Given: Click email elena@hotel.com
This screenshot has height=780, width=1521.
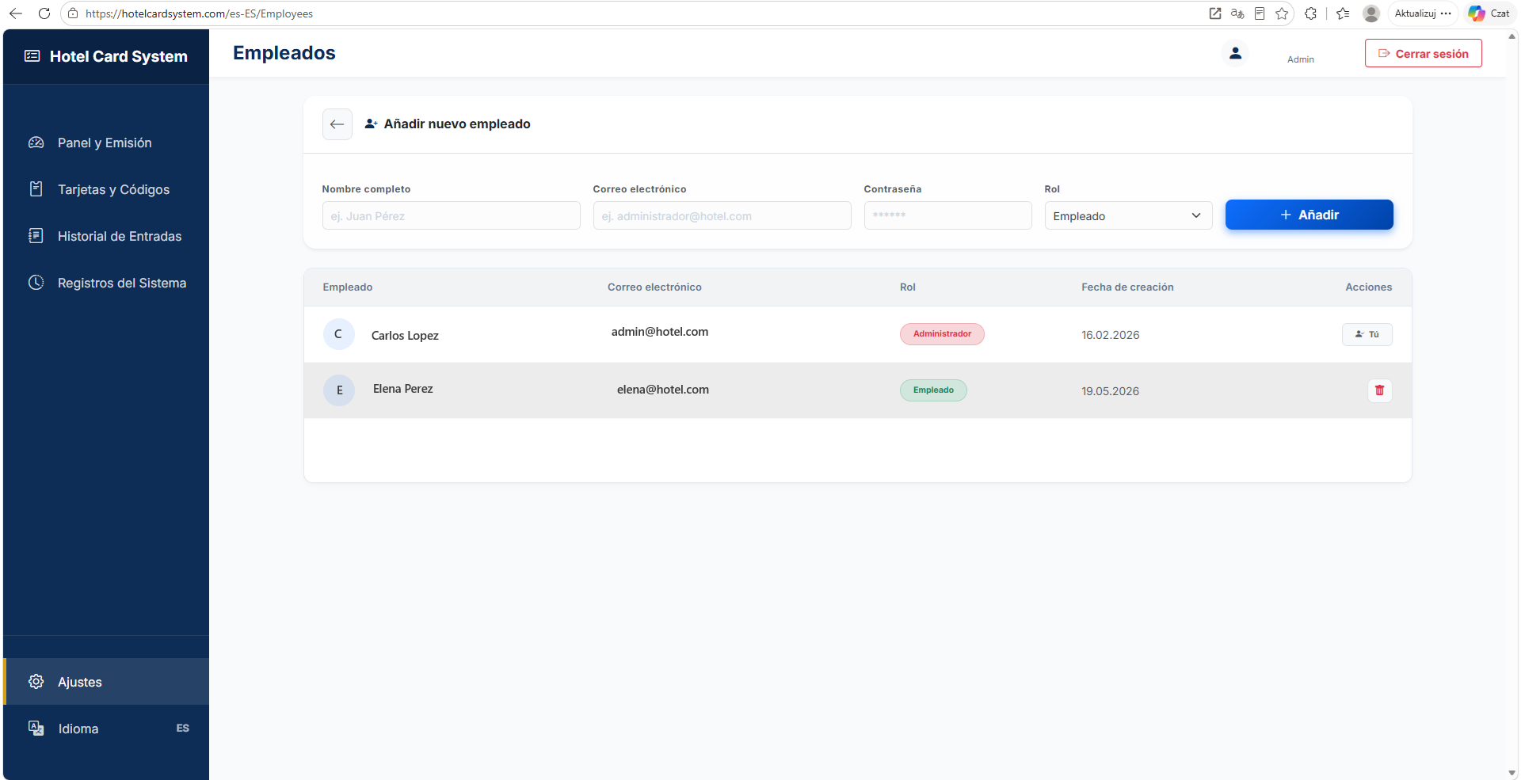Looking at the screenshot, I should coord(663,390).
